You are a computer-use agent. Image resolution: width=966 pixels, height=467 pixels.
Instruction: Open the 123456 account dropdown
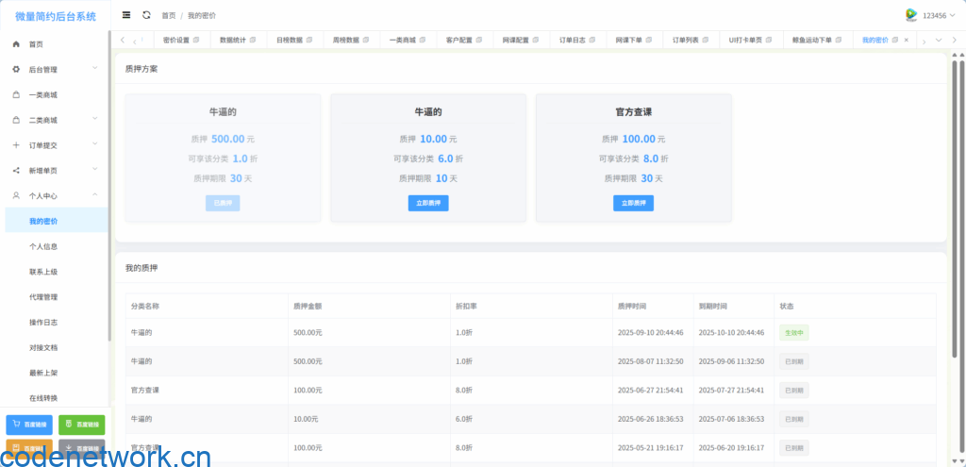coord(940,15)
